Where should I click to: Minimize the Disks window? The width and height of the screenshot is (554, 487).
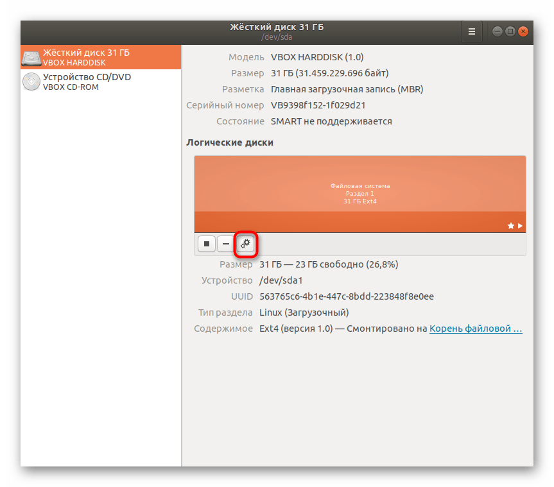tap(498, 31)
